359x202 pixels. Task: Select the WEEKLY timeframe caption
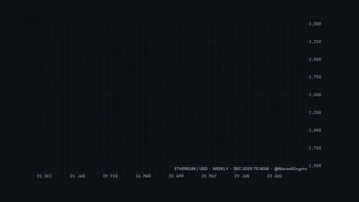point(220,169)
